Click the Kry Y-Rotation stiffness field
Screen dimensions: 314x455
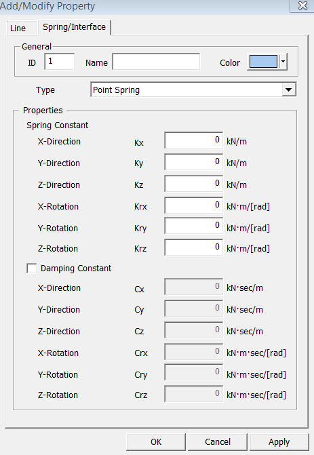pos(193,226)
